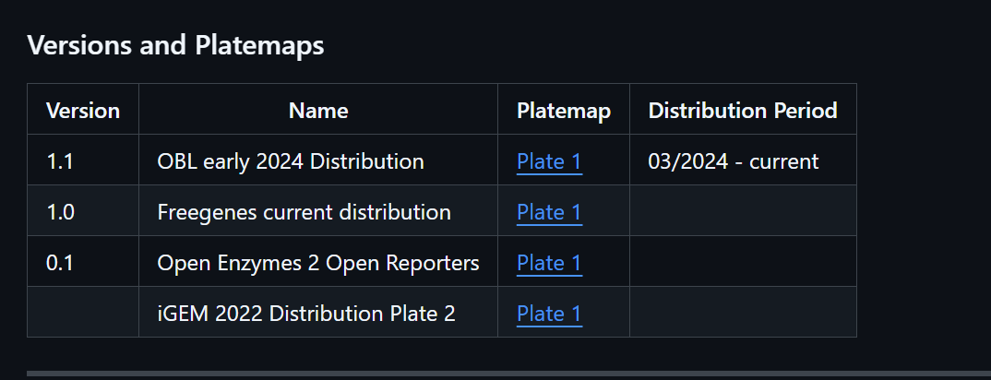This screenshot has width=991, height=380.
Task: Click the 03/2024 - current period cell
Action: [734, 161]
